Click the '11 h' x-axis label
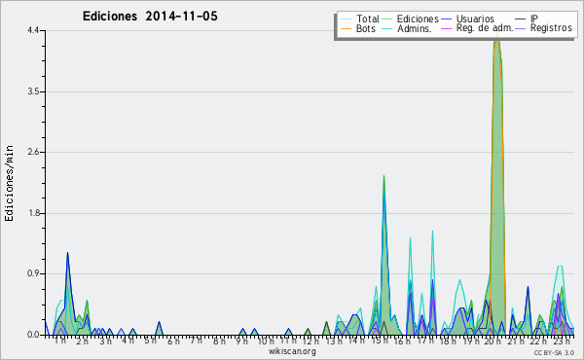 pos(288,341)
